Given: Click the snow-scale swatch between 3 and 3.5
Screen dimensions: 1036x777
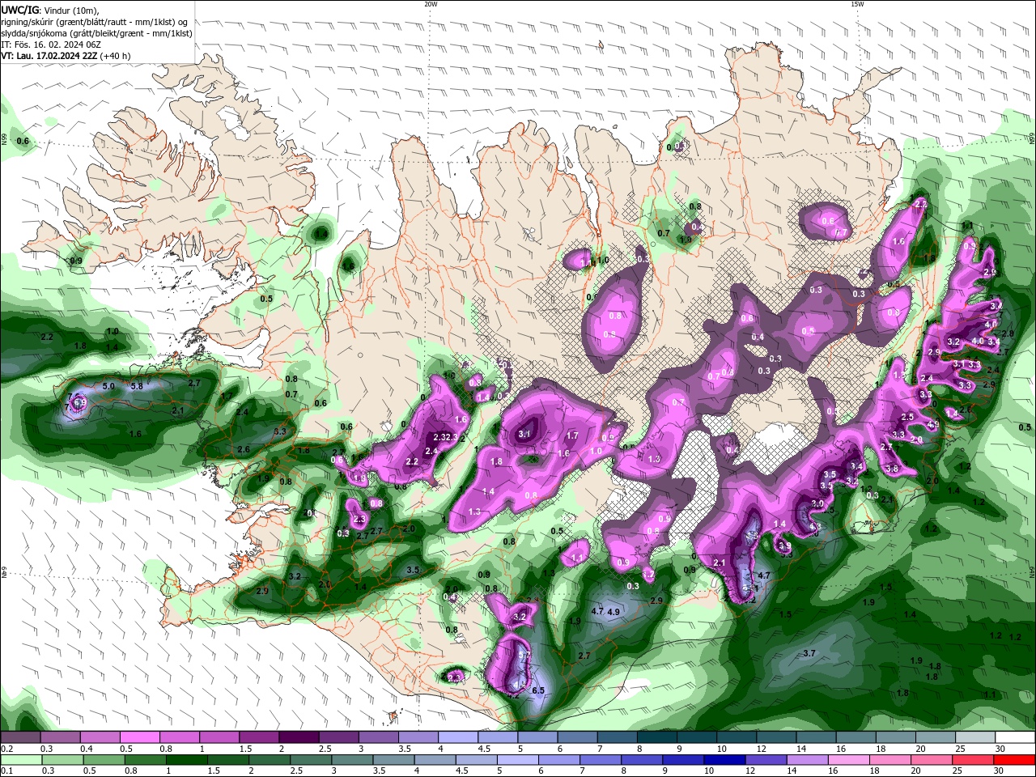Looking at the screenshot, I should click(378, 737).
